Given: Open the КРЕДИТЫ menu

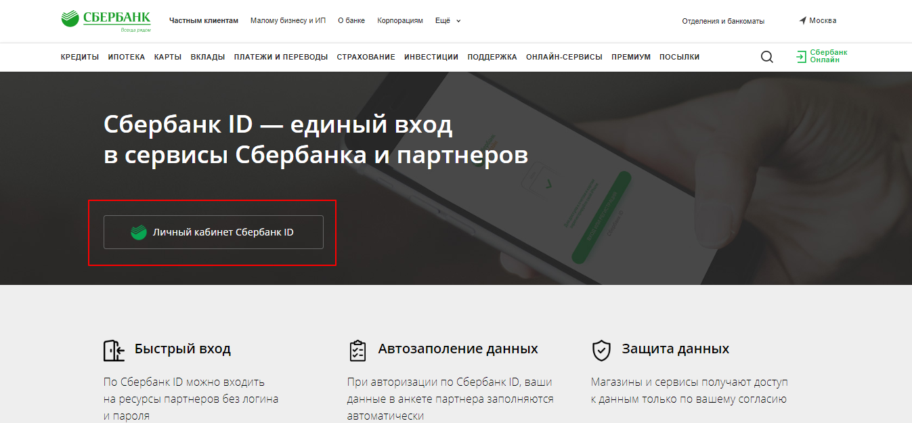Looking at the screenshot, I should click(x=80, y=57).
